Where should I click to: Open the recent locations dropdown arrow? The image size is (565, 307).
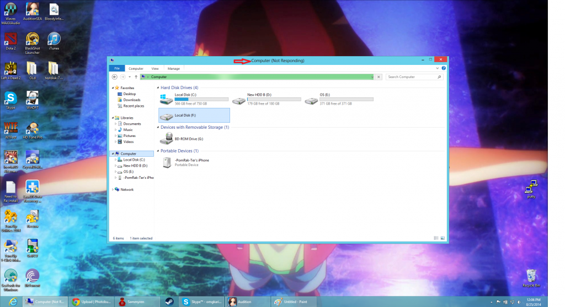pos(130,77)
